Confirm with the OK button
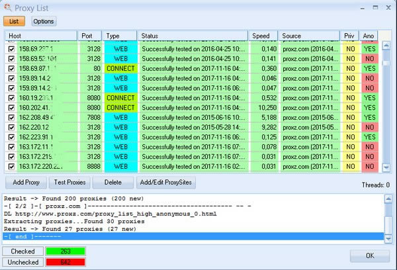The height and width of the screenshot is (270, 397). pyautogui.click(x=369, y=255)
